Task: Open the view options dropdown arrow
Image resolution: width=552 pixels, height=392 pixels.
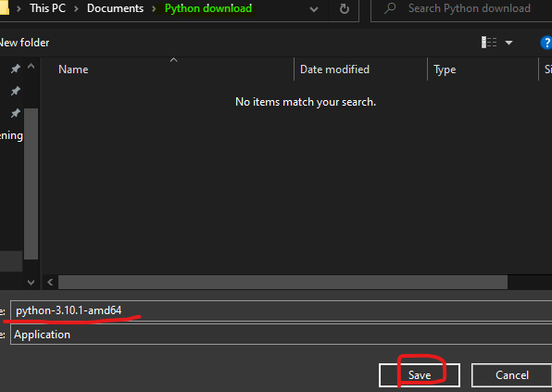Action: 508,43
